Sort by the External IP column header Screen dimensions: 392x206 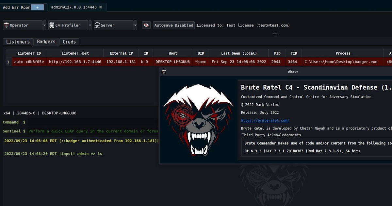[121, 53]
